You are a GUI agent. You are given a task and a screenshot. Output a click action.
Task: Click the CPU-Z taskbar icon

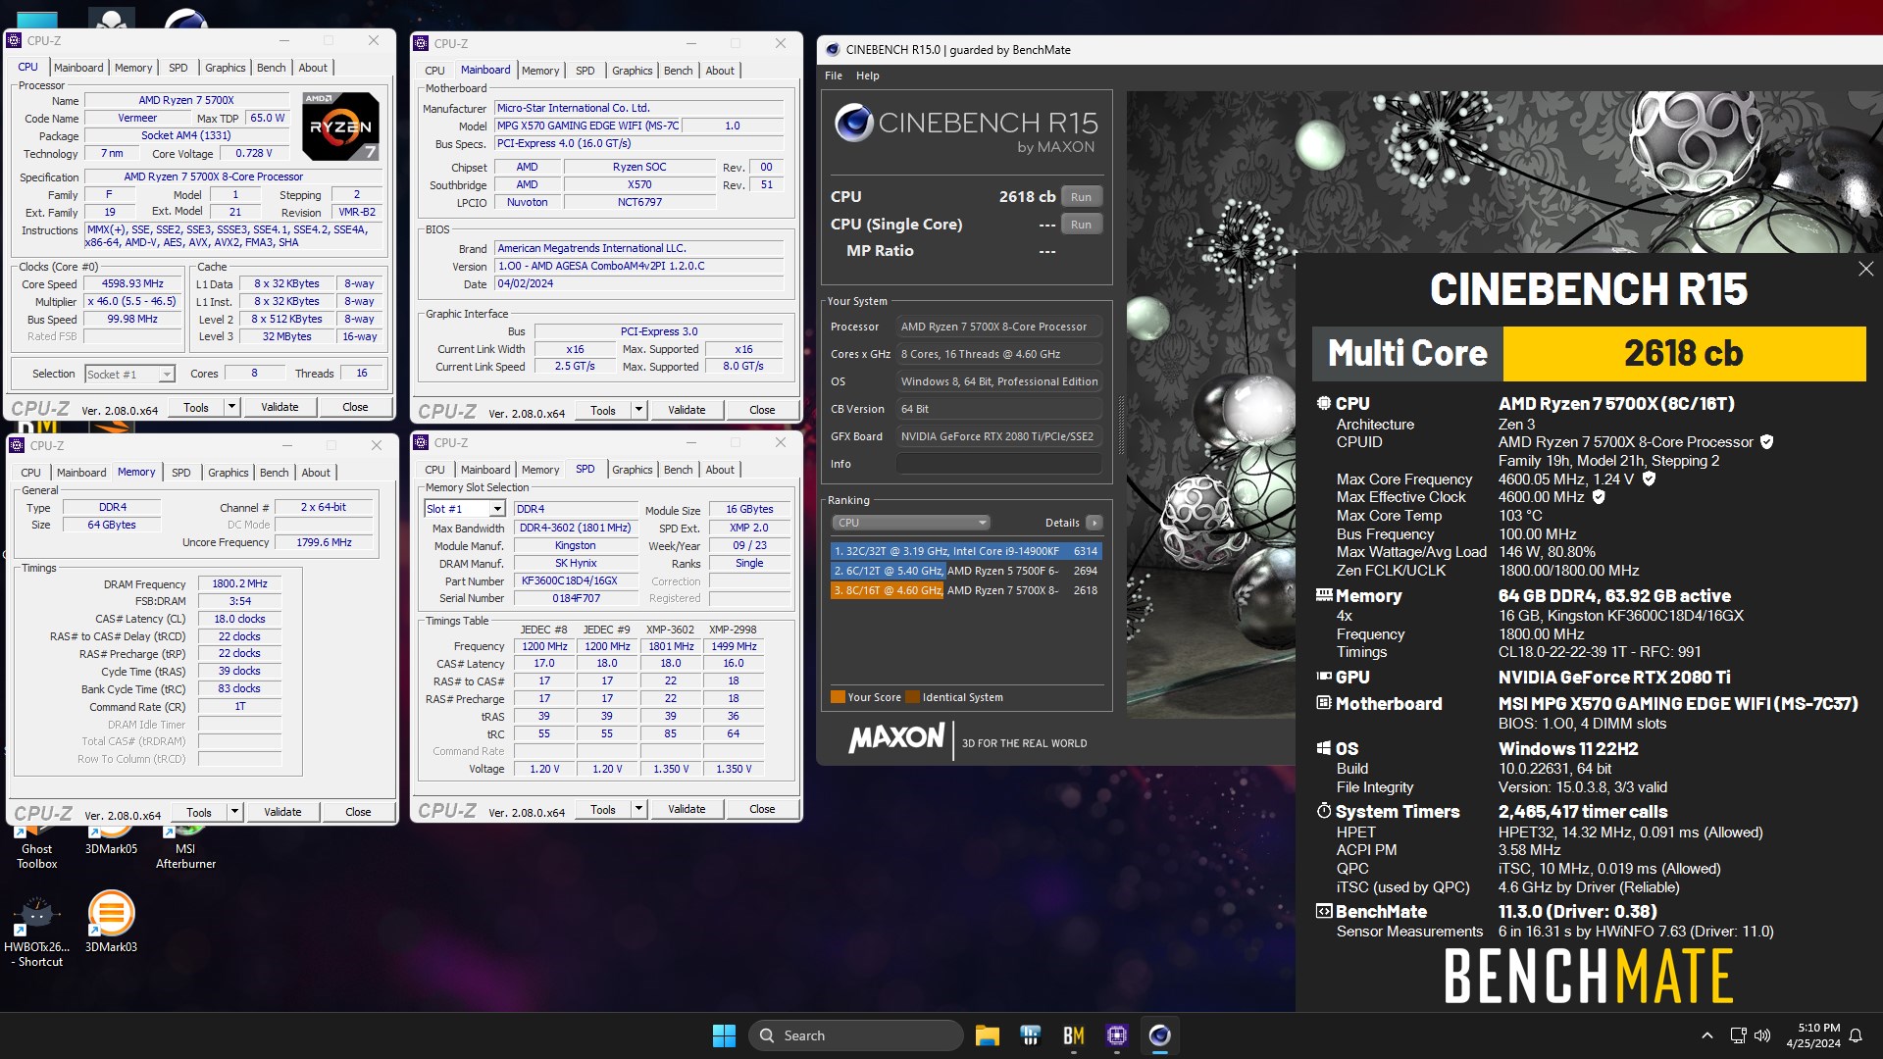click(x=1116, y=1035)
